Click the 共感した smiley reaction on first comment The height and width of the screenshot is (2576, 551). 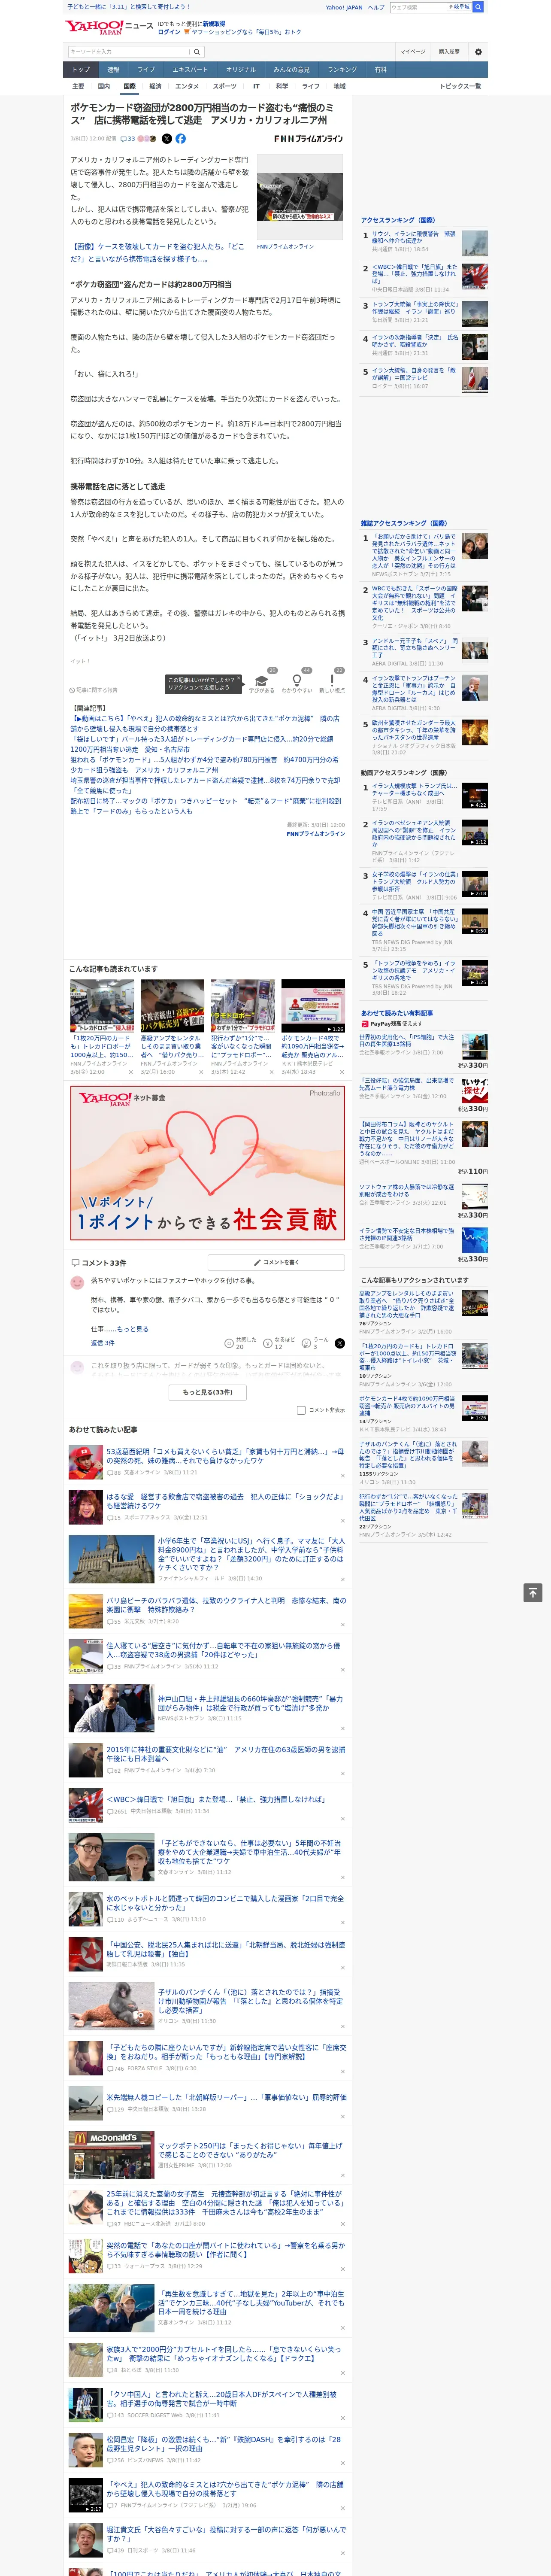(x=230, y=1343)
